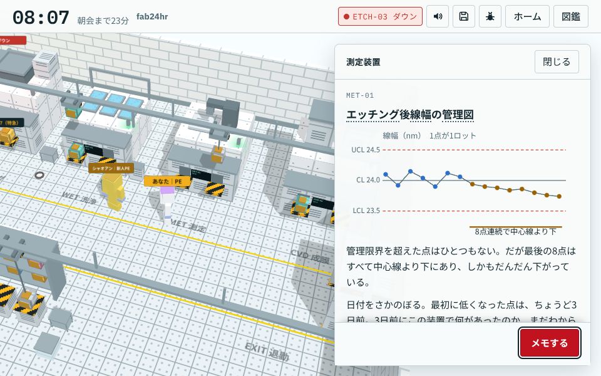Click the last brown point on the control chart

pos(559,196)
